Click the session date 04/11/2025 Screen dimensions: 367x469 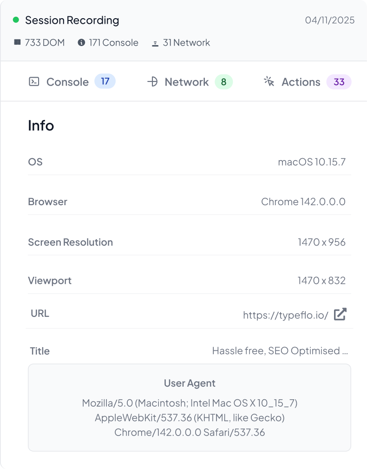coord(330,20)
